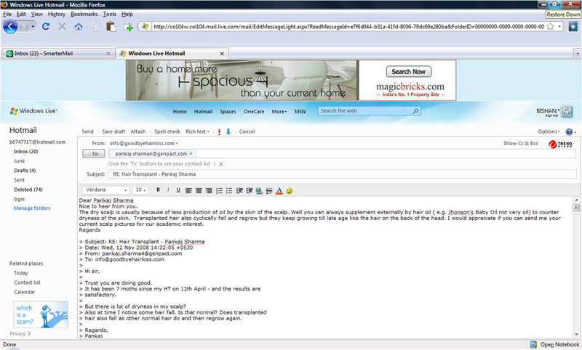
Task: Open help via blue question mark icon
Action: (x=568, y=131)
